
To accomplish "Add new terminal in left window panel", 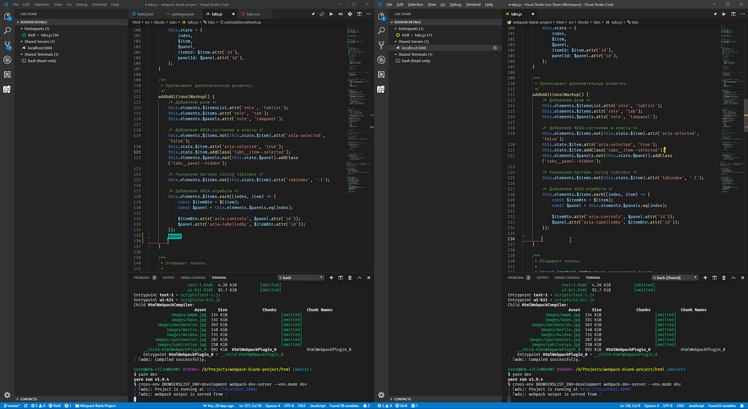I will coord(331,278).
